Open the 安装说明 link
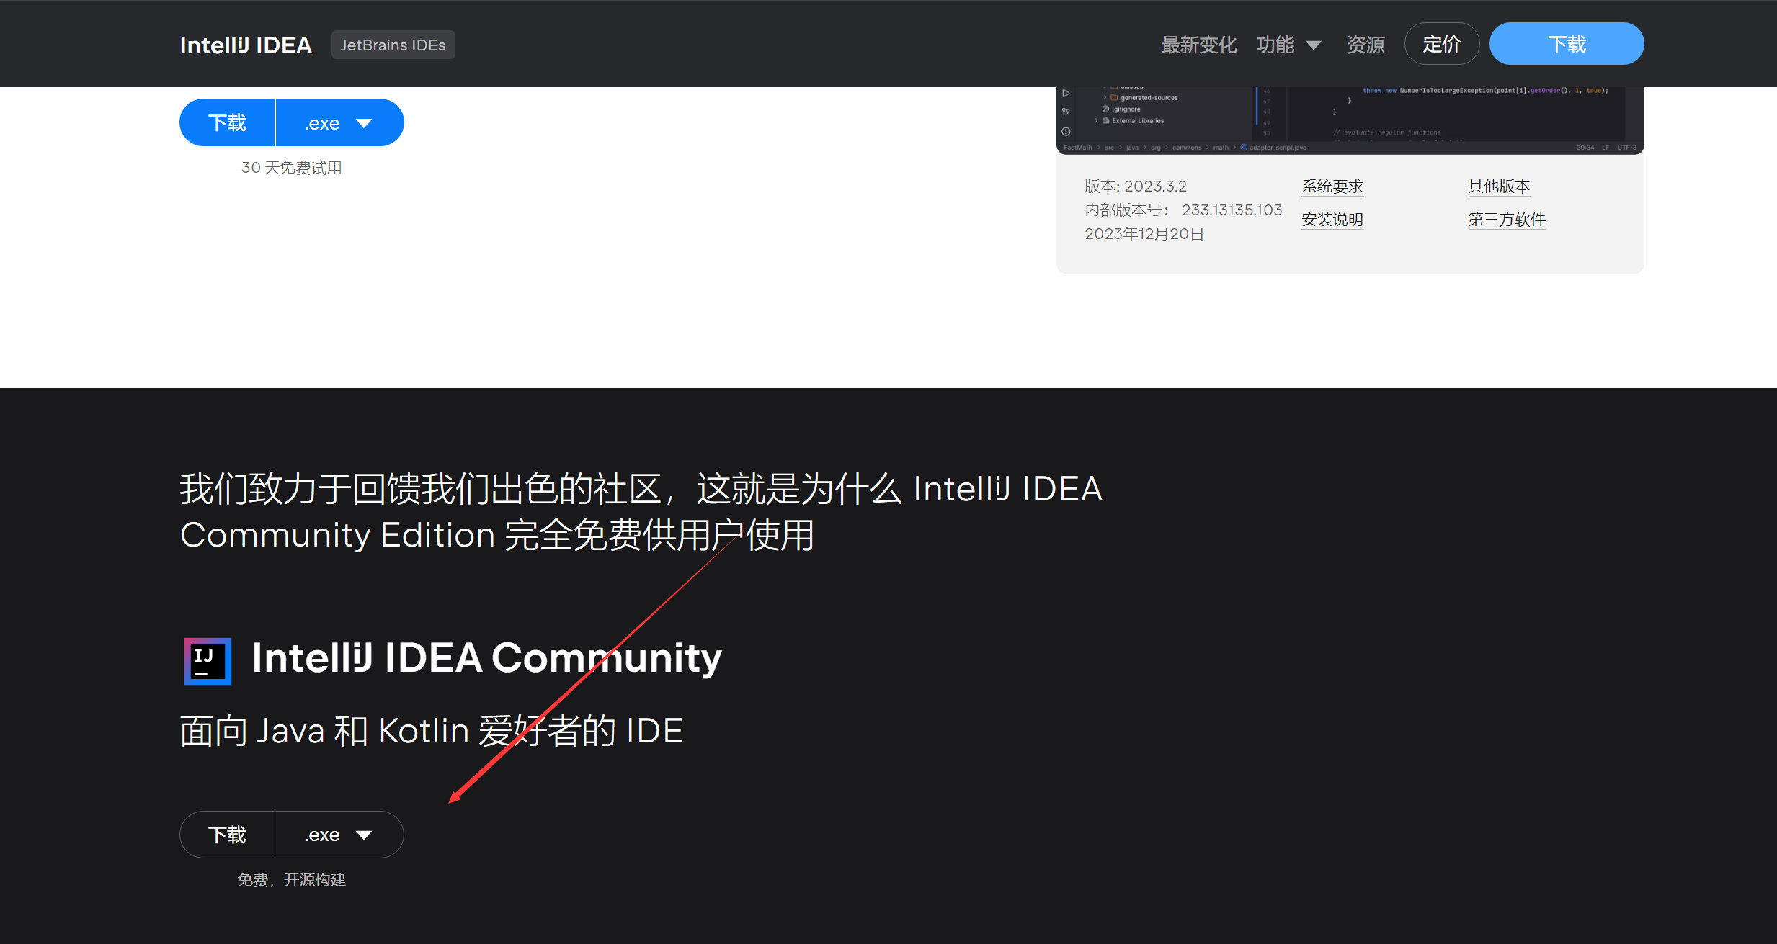The image size is (1777, 944). [x=1332, y=220]
